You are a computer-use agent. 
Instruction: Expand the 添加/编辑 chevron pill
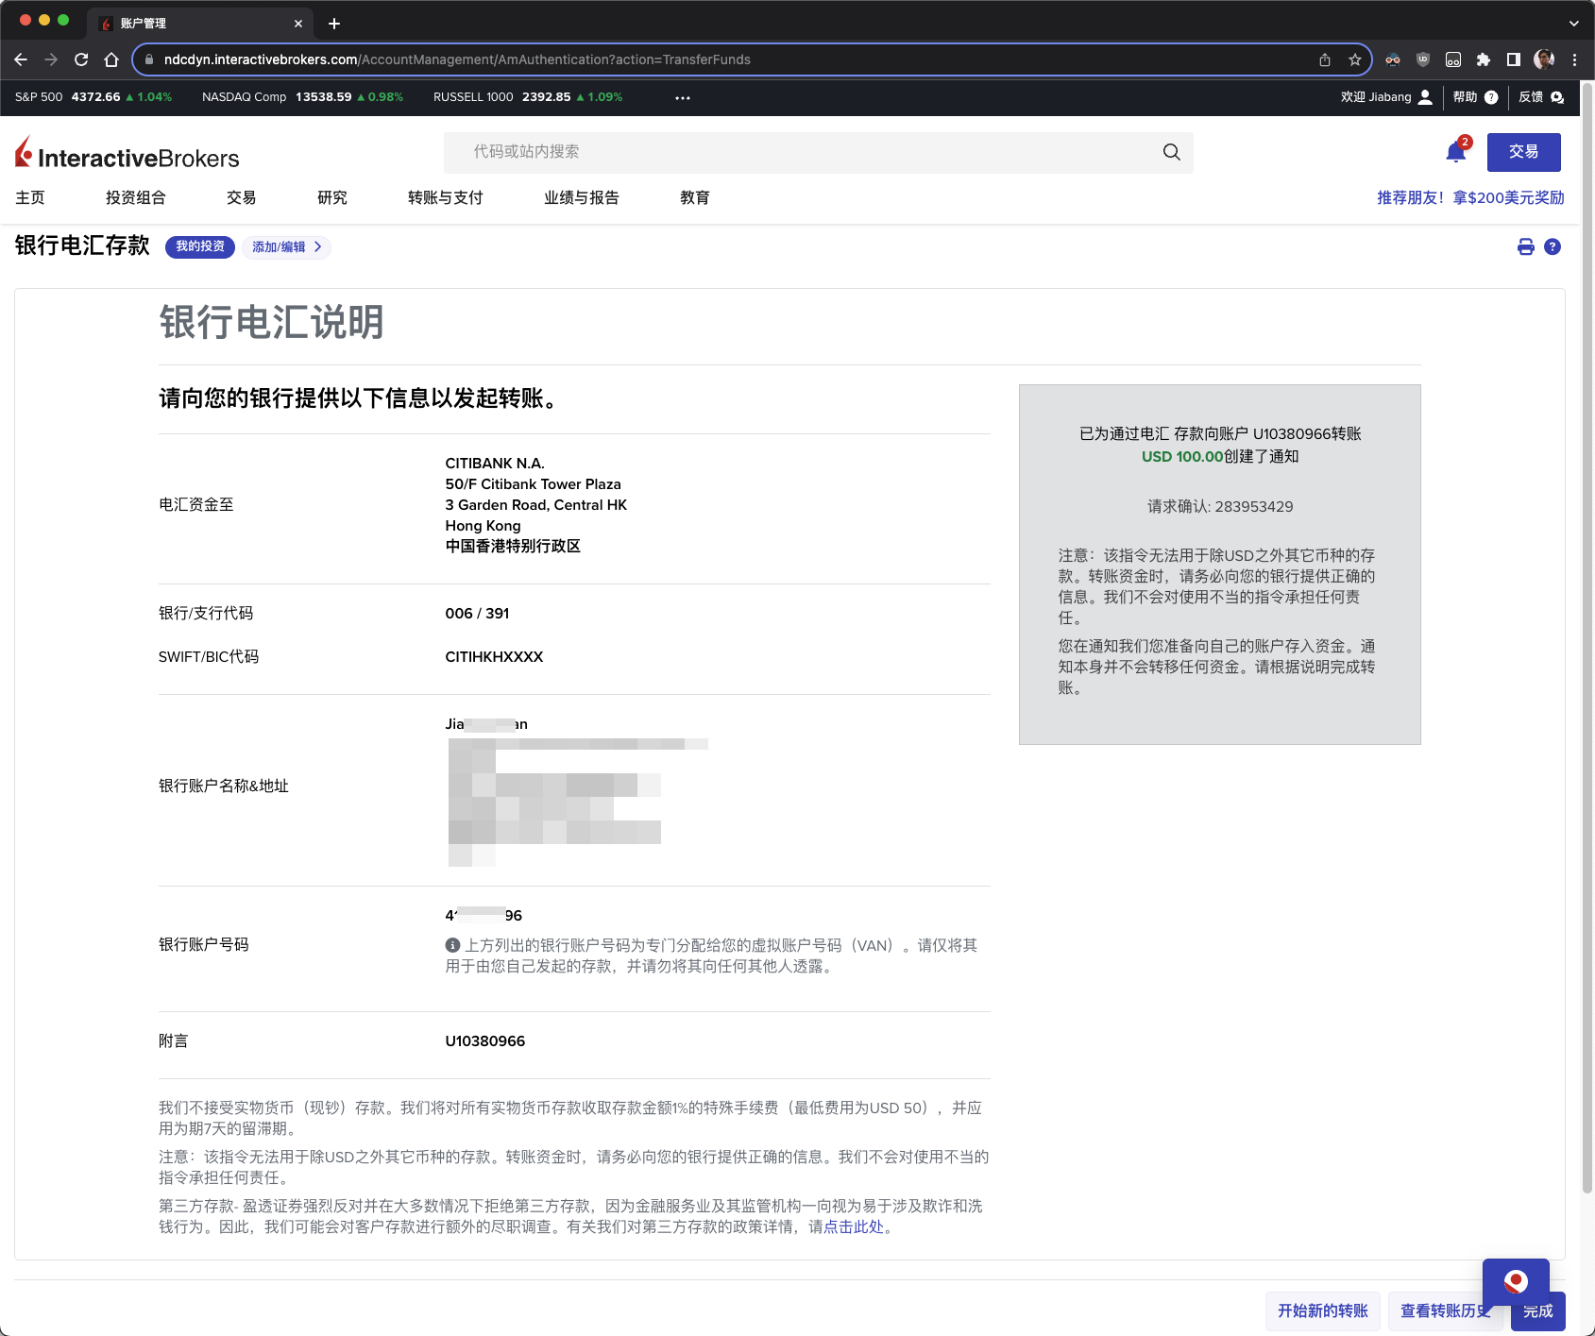click(286, 247)
